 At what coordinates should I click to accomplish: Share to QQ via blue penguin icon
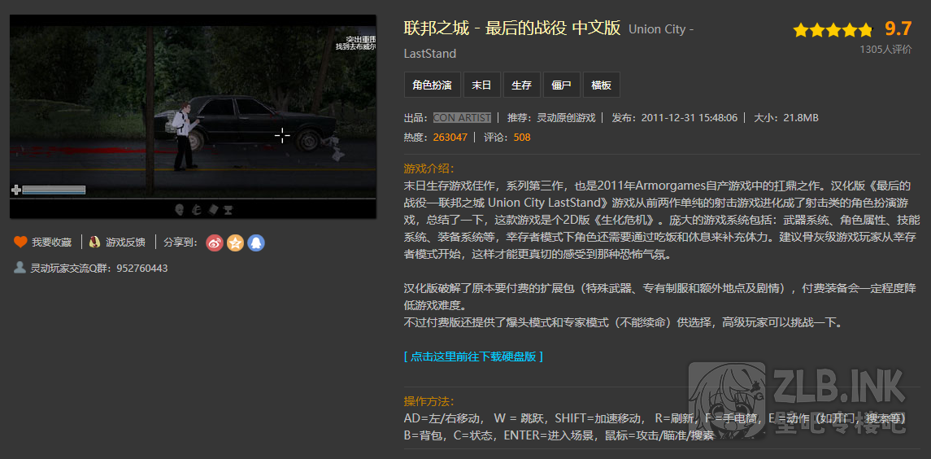pos(255,243)
